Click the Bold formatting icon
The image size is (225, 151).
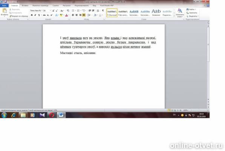coord(32,15)
